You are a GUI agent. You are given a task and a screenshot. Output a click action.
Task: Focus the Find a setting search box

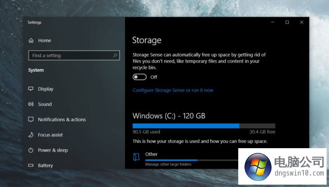coord(74,55)
